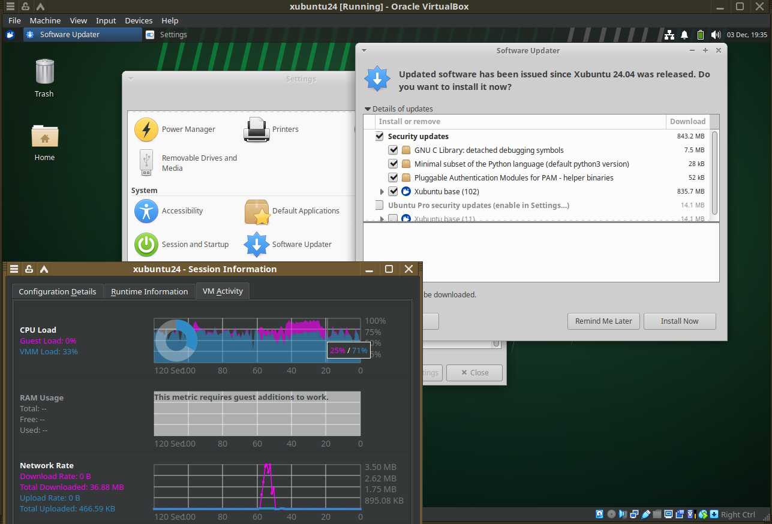
Task: Click the virtualization V icon in VirtualBox status bar
Action: 691,514
